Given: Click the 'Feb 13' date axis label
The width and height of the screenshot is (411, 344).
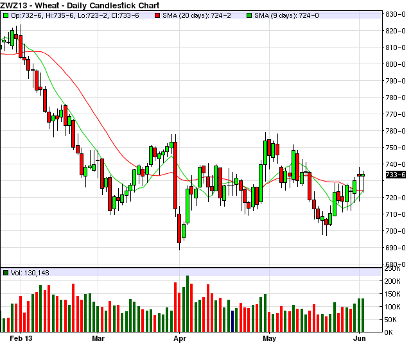Looking at the screenshot, I should click(21, 338).
